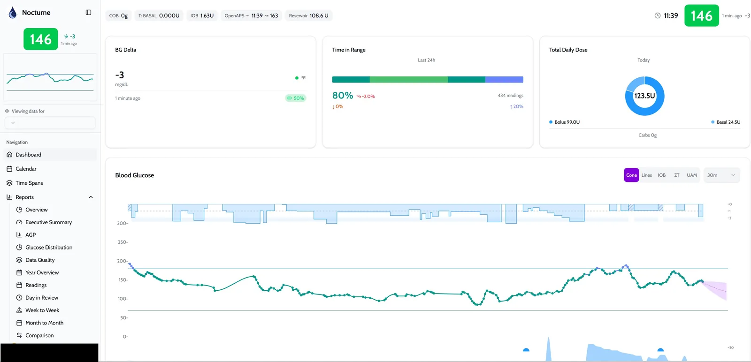Click the T: BASAL 0.000U pill

159,15
